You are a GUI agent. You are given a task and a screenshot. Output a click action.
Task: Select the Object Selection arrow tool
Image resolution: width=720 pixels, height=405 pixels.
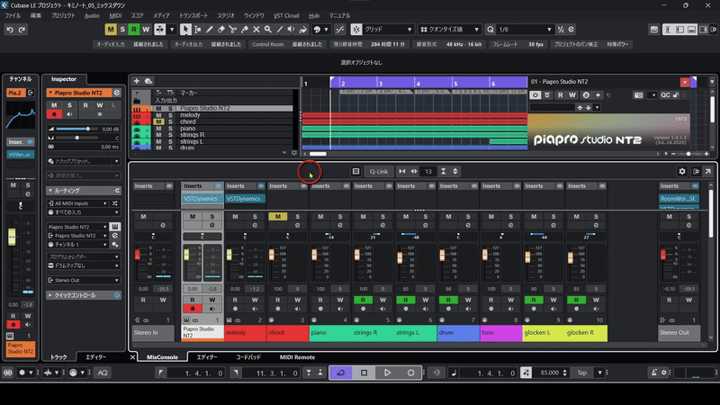coord(185,30)
